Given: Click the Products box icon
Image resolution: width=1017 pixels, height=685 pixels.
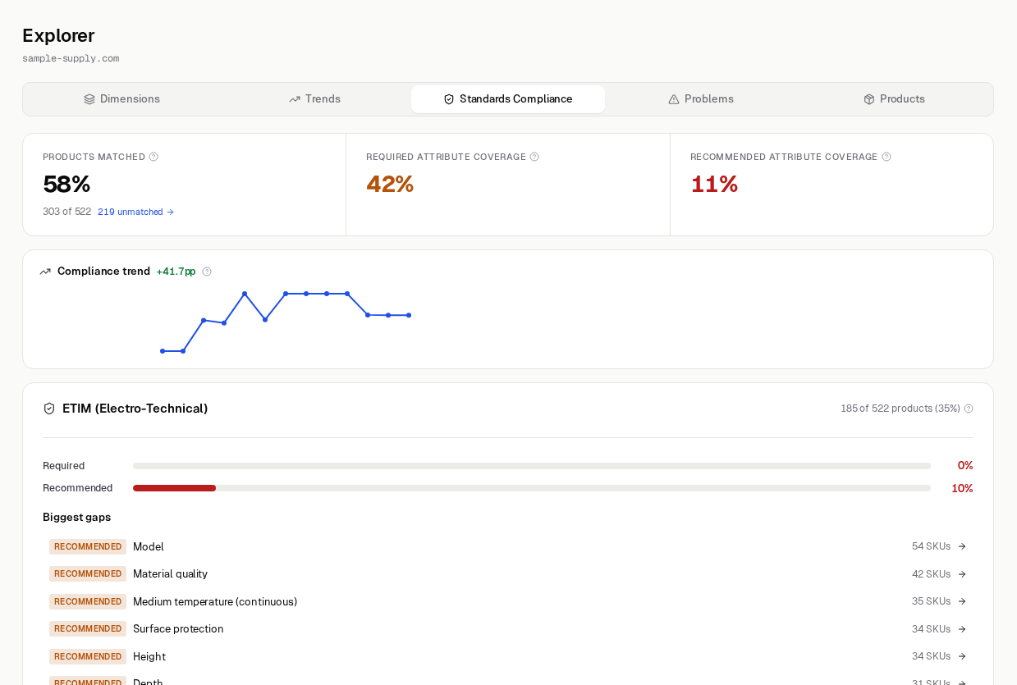Looking at the screenshot, I should click(x=869, y=99).
